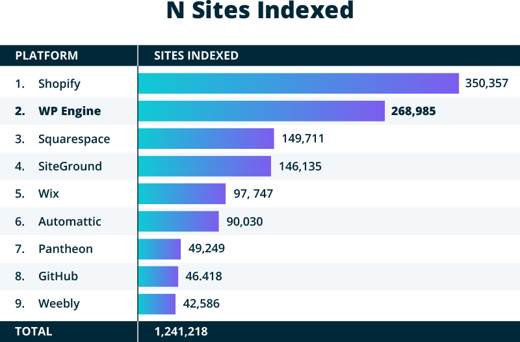Click the Automattic value 90,030
The width and height of the screenshot is (520, 342).
pos(245,221)
